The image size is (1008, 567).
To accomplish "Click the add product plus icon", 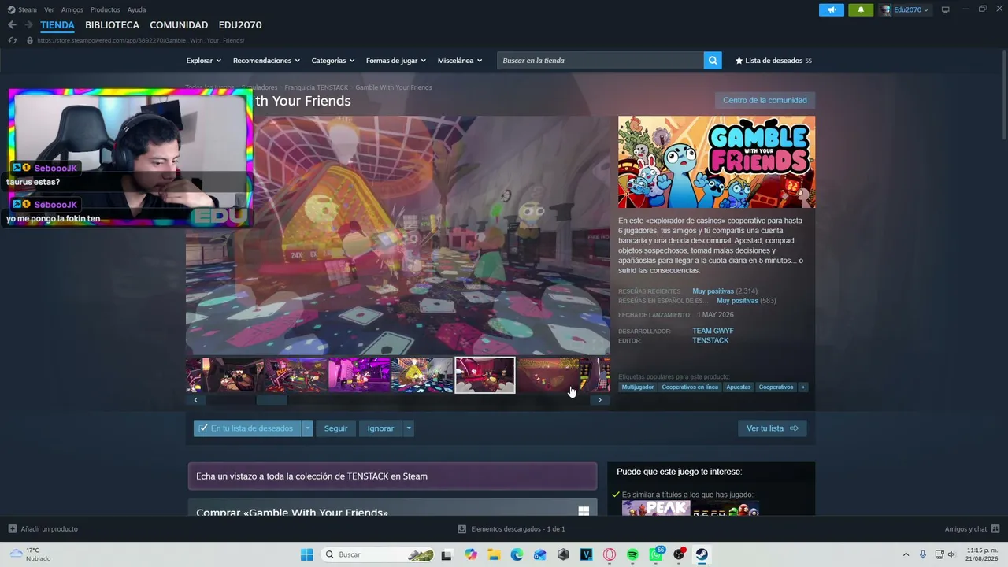I will 12,529.
